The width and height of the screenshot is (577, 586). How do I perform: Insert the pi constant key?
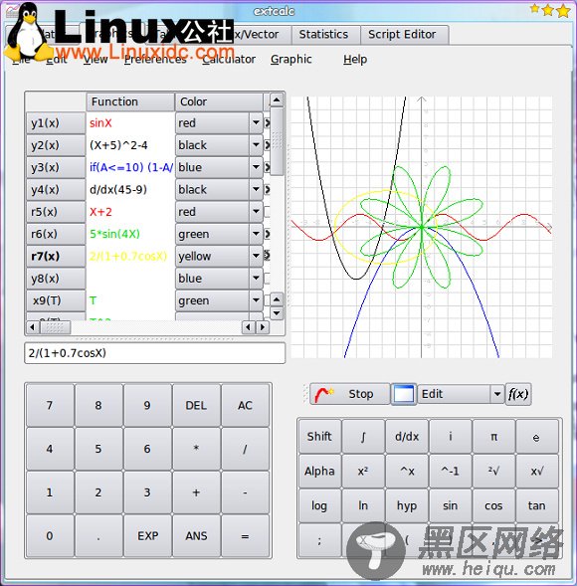(x=493, y=436)
